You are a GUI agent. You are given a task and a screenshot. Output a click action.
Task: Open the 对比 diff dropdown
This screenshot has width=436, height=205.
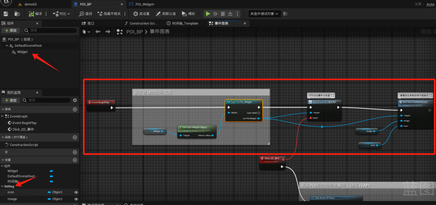(x=62, y=14)
